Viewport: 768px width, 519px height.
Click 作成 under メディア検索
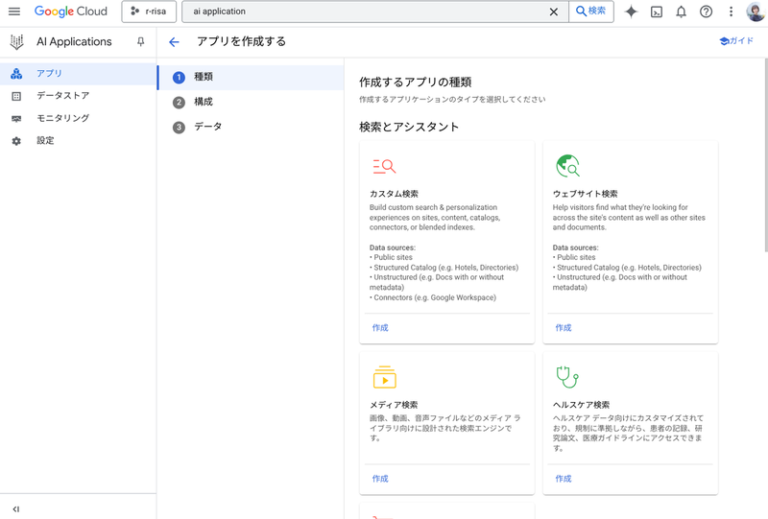380,479
